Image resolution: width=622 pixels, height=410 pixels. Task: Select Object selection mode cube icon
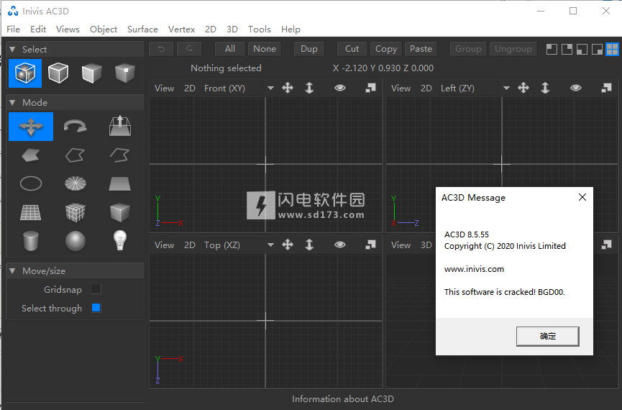58,73
